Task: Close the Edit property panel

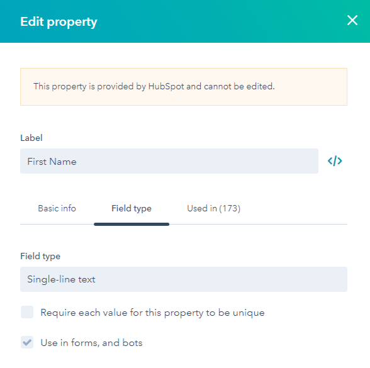Action: tap(352, 20)
